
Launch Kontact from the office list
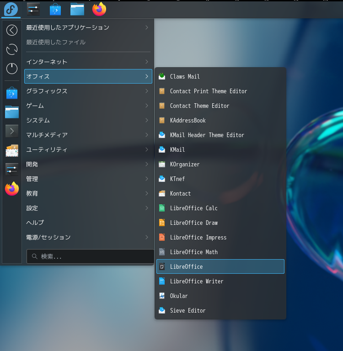(220, 193)
